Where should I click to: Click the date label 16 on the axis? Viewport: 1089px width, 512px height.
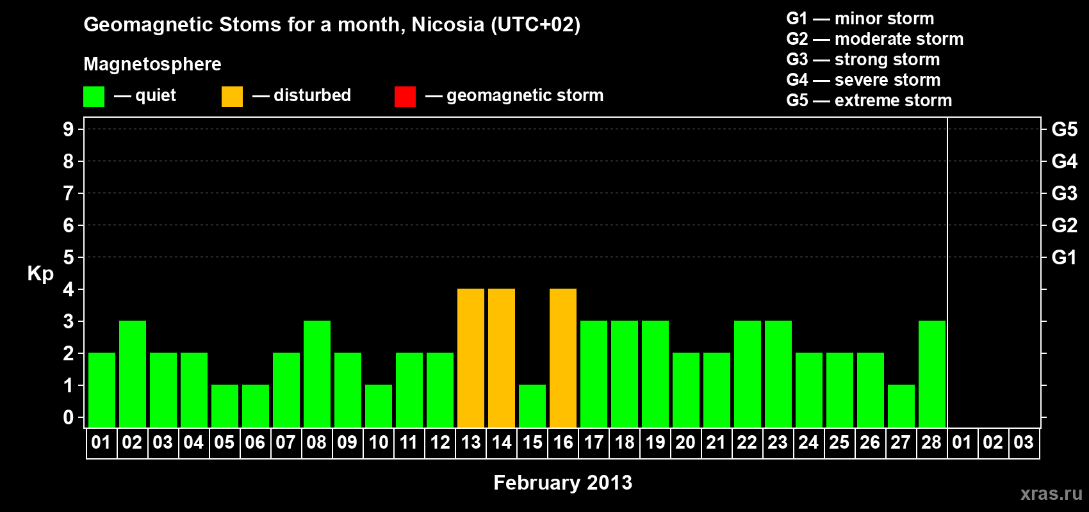(x=563, y=442)
